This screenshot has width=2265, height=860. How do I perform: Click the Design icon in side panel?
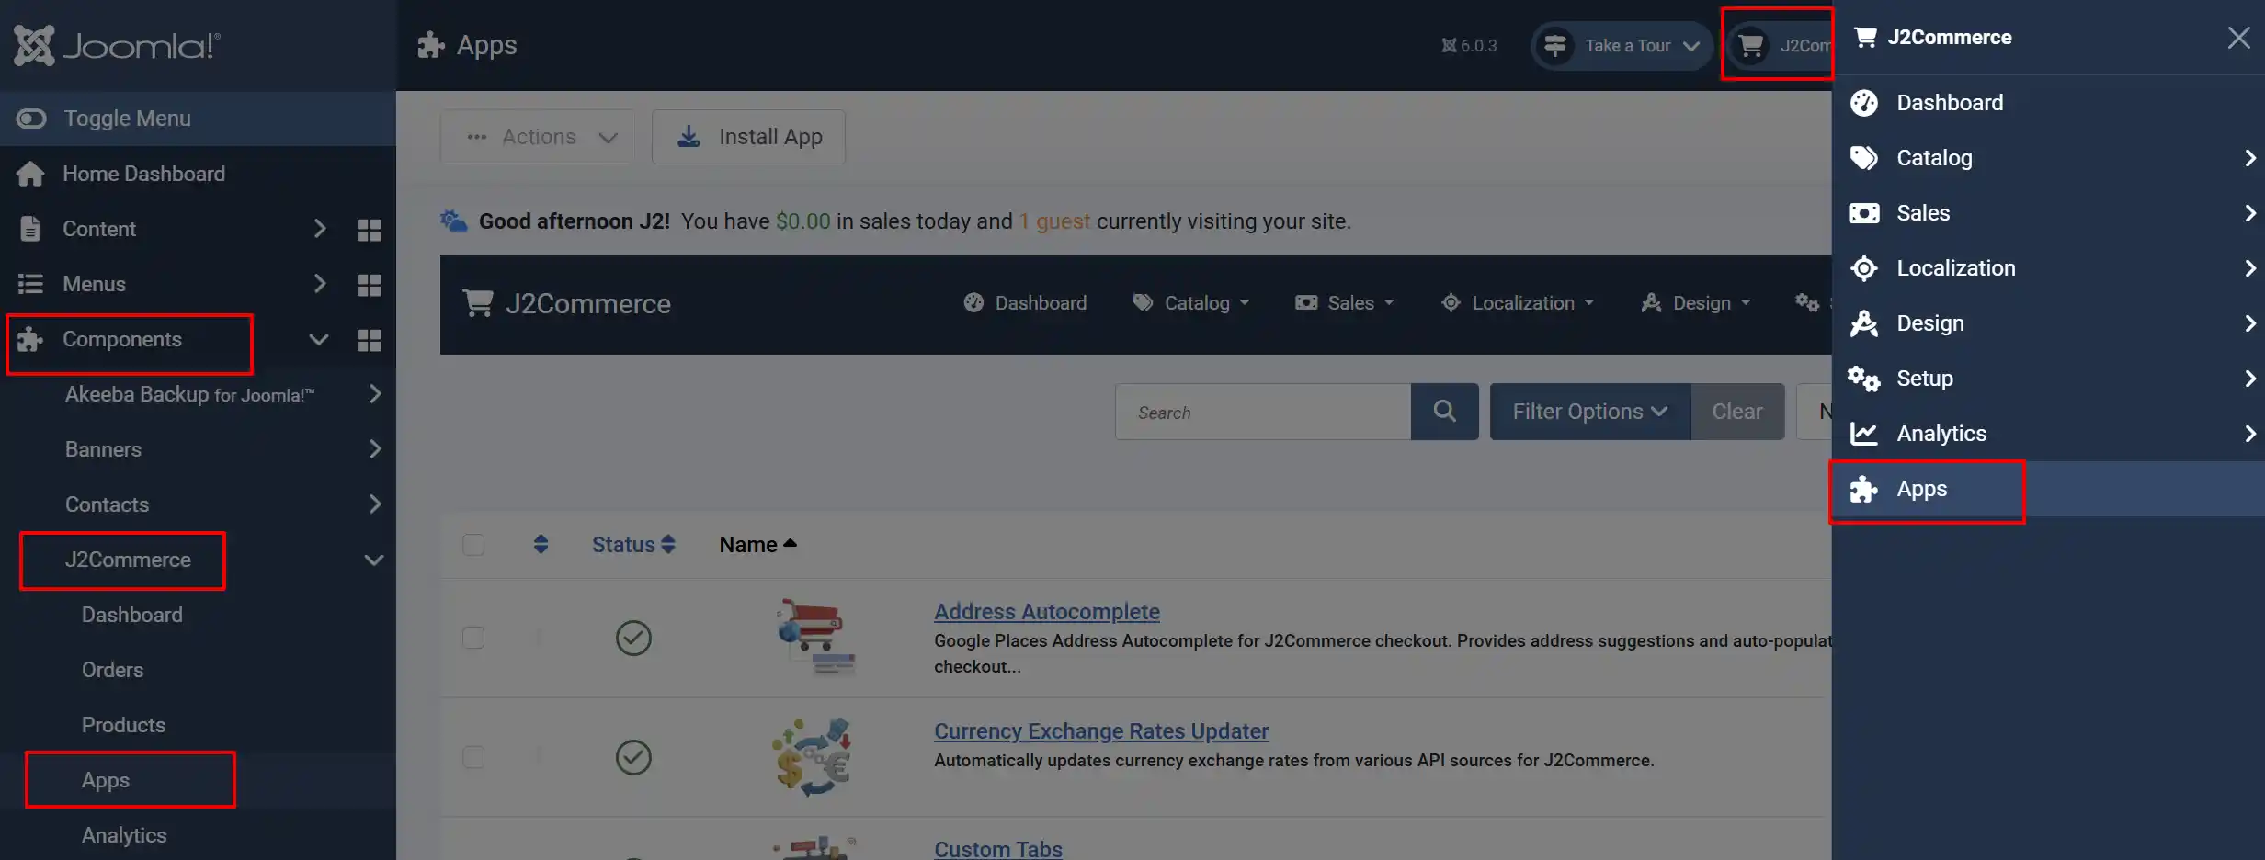coord(1864,323)
